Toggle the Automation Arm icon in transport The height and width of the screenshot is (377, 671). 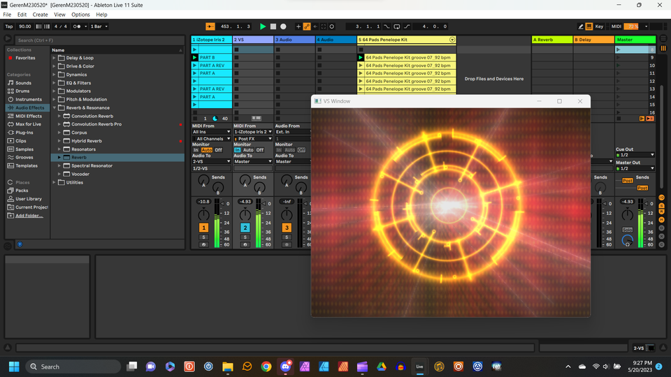point(307,27)
